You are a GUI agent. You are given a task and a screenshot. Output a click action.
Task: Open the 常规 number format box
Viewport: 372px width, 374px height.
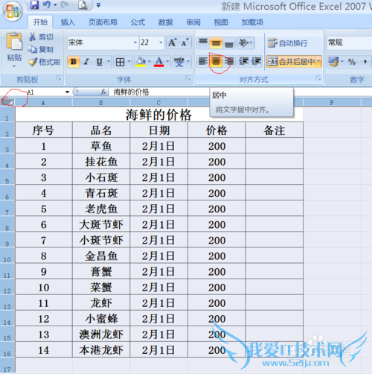coord(349,42)
